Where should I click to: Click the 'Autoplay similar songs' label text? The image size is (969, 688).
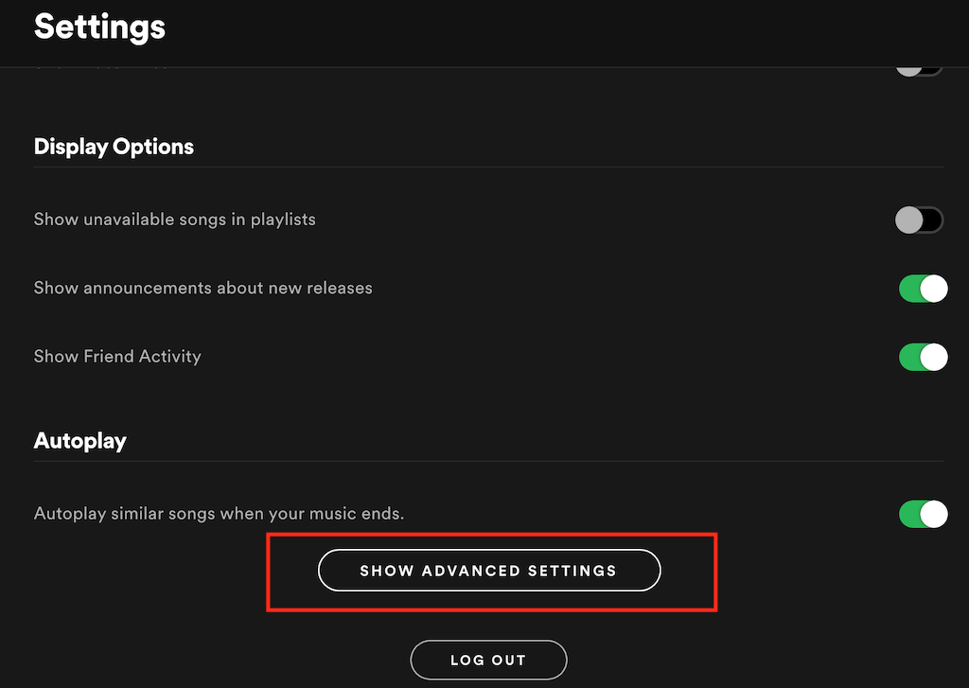point(219,513)
